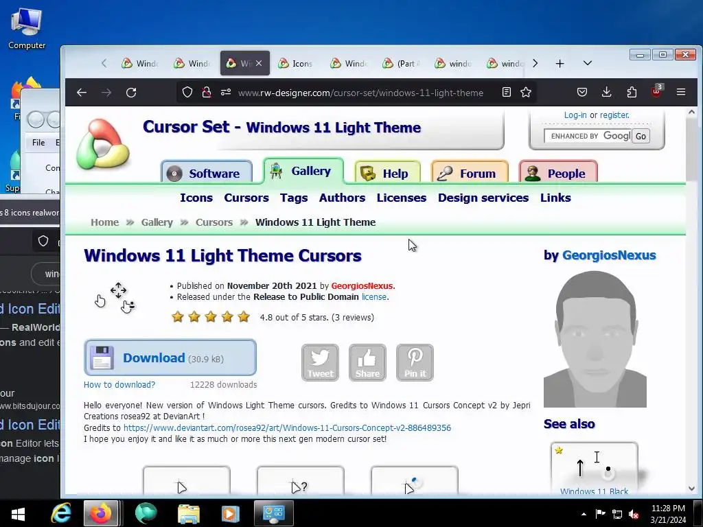Open a new tab with plus button
Viewport: 703px width, 527px height.
[560, 64]
